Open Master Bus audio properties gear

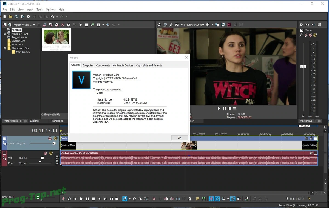[301, 25]
